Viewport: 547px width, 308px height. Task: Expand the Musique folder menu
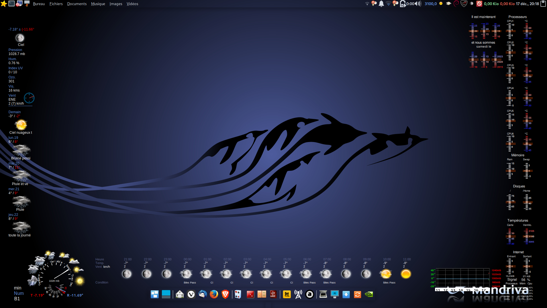98,4
